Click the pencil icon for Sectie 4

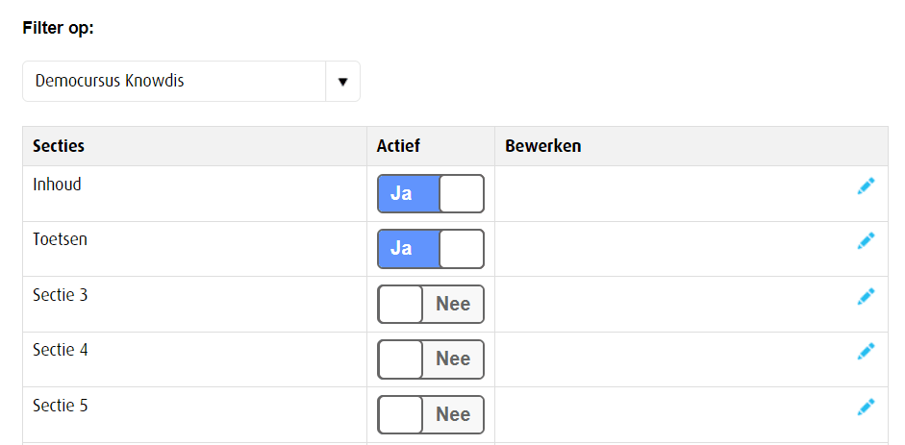pyautogui.click(x=866, y=351)
